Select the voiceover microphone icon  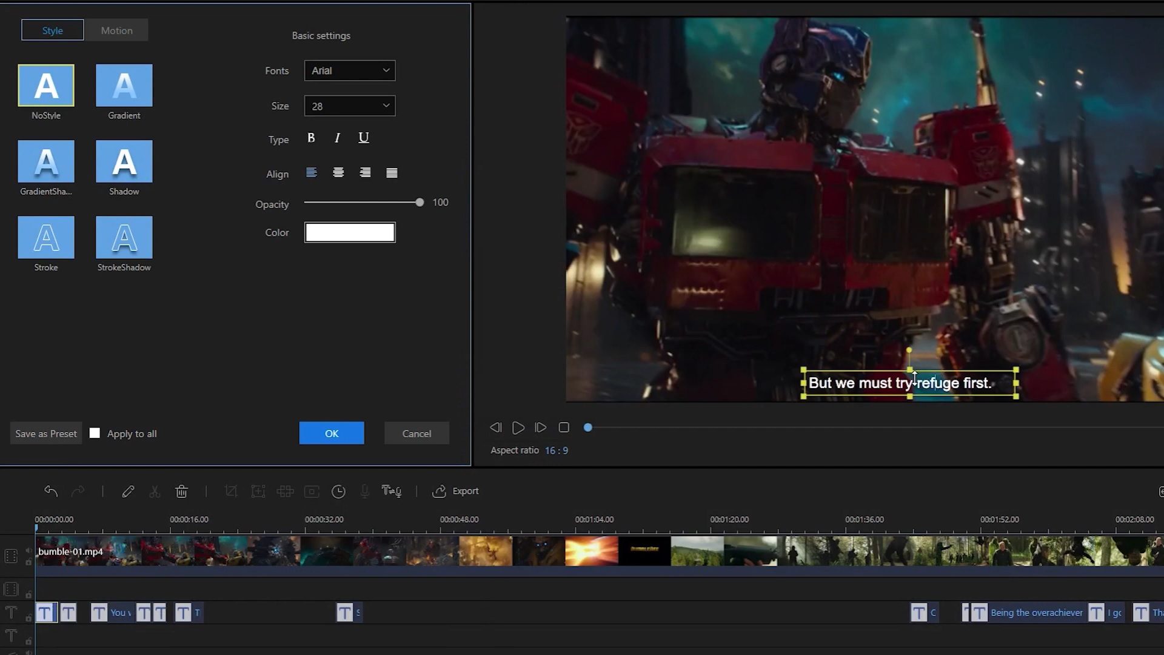(x=364, y=491)
